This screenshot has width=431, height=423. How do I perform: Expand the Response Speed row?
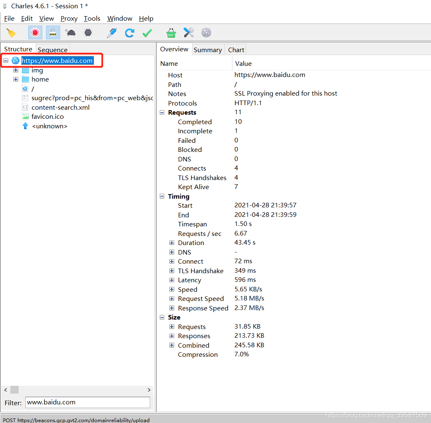171,308
